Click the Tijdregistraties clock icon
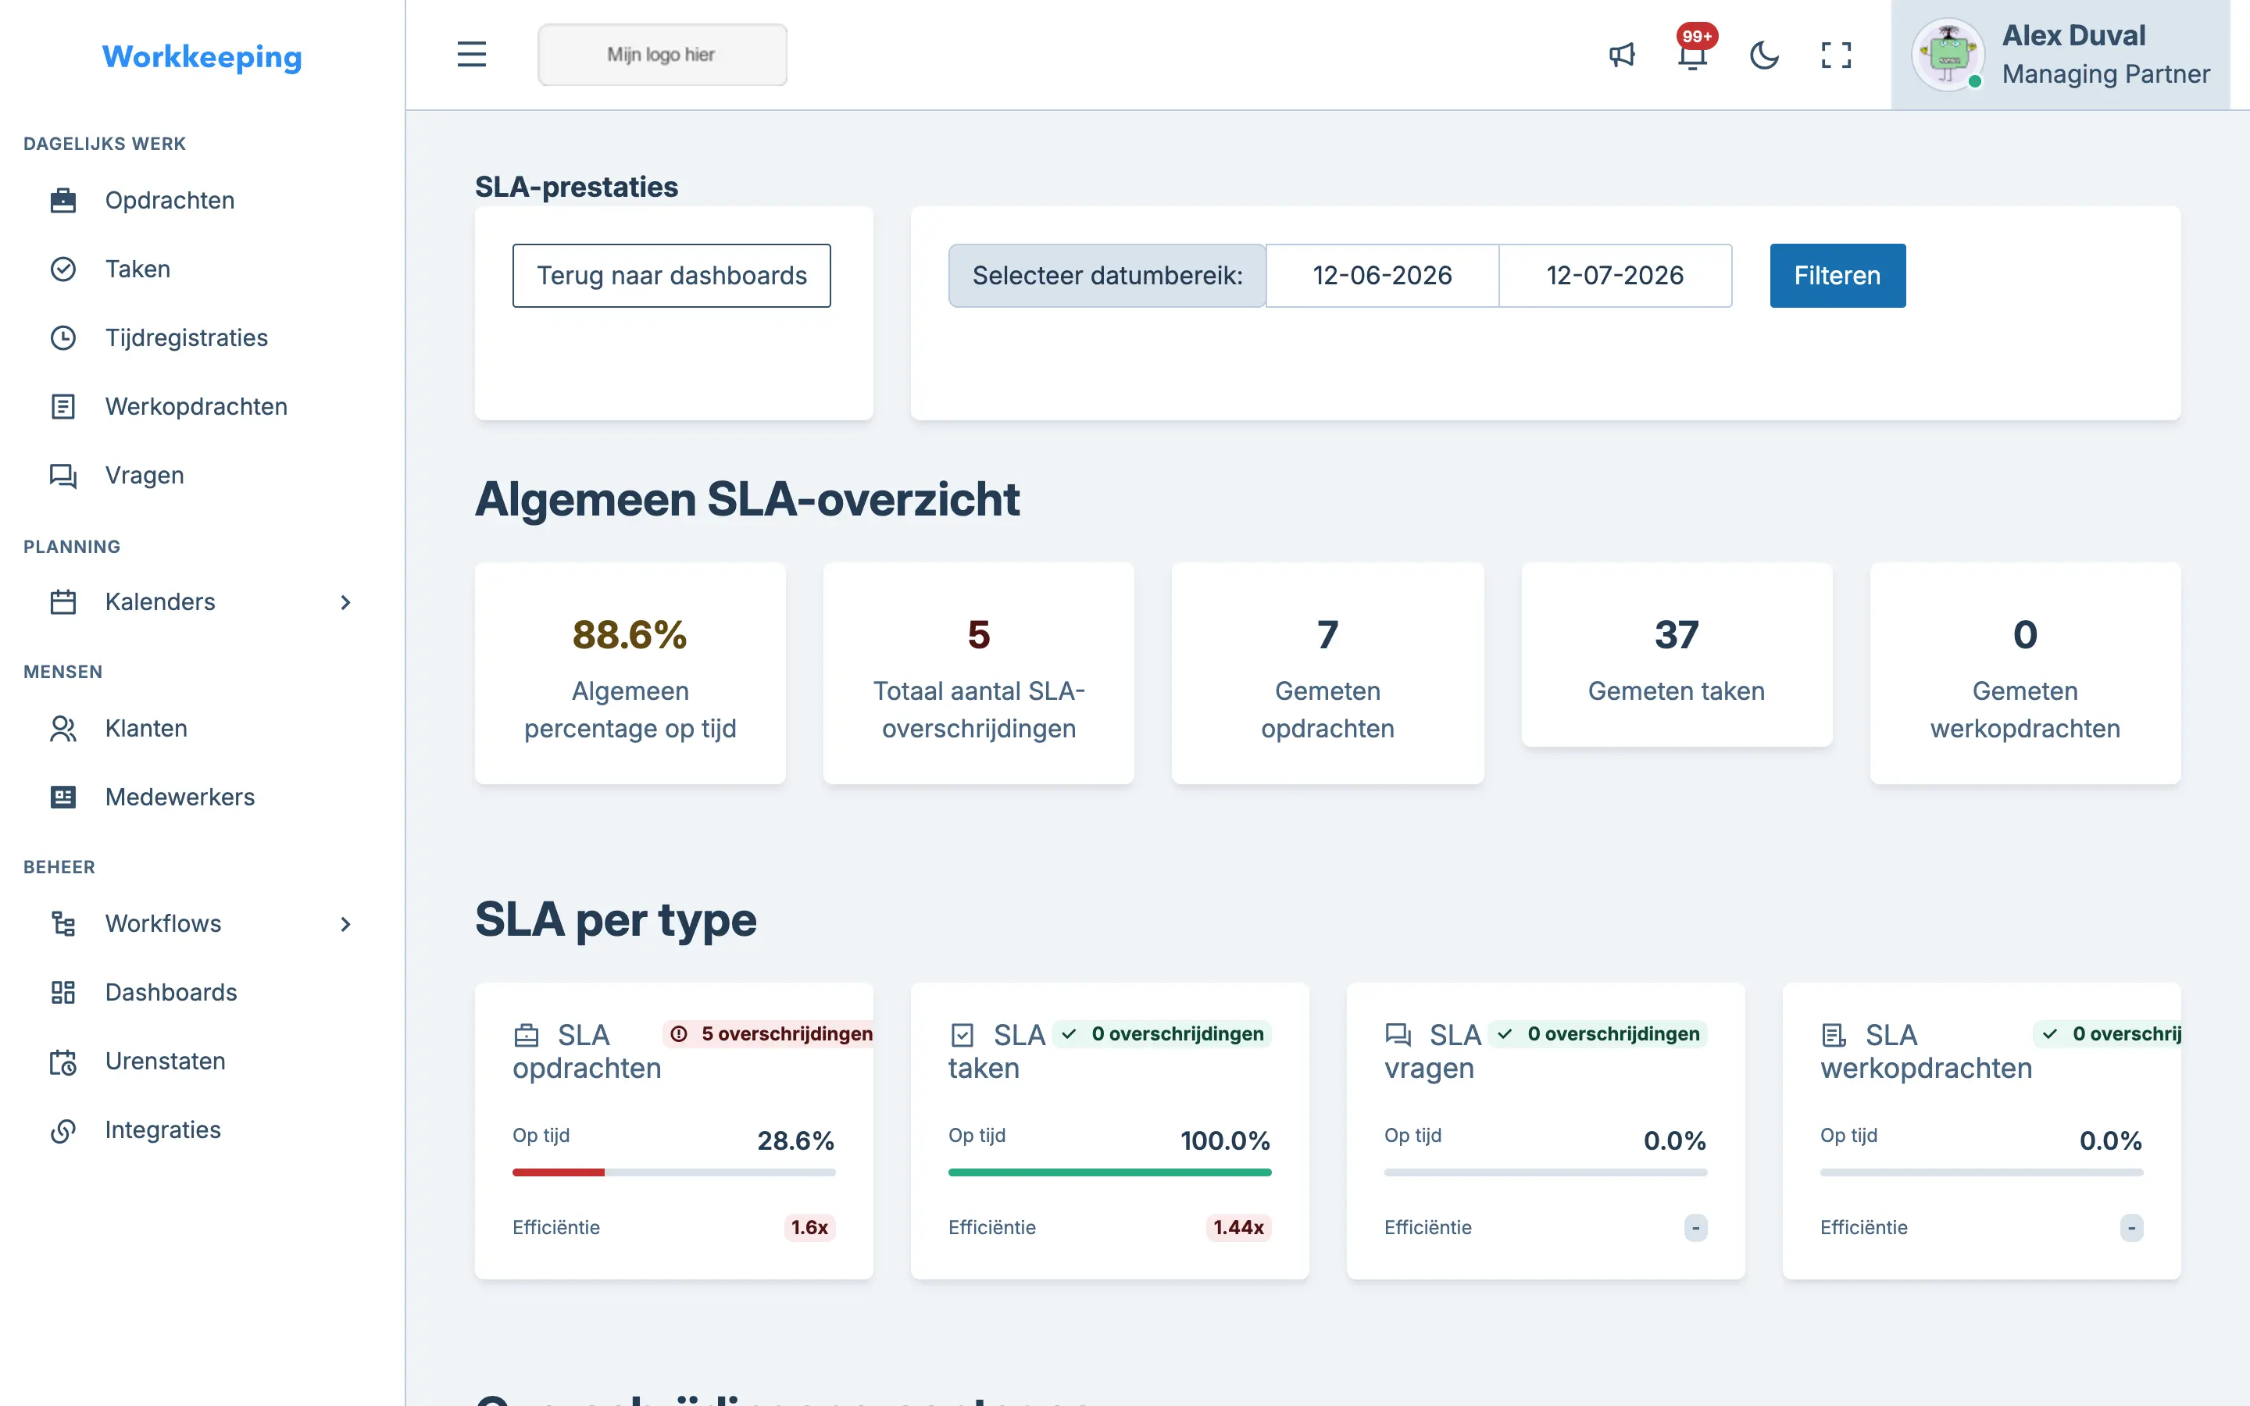 click(62, 337)
